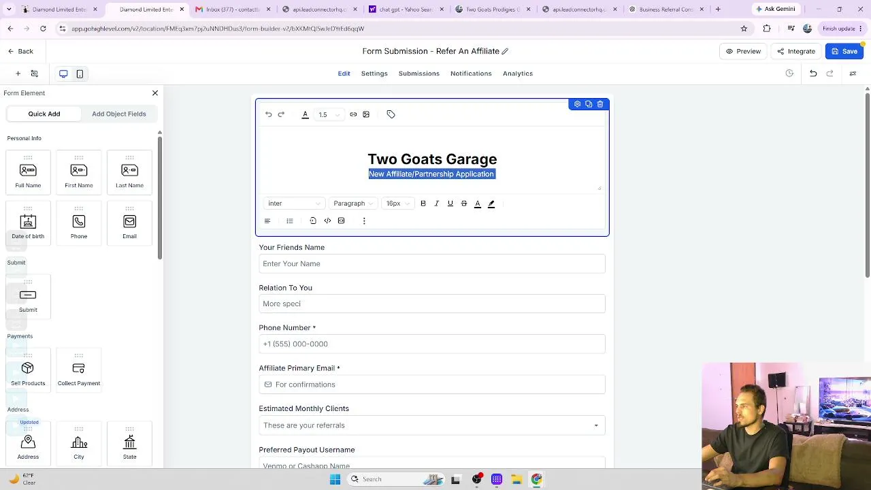Save the form

click(x=844, y=51)
